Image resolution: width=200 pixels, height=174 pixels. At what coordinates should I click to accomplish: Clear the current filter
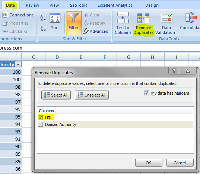[x=91, y=15]
